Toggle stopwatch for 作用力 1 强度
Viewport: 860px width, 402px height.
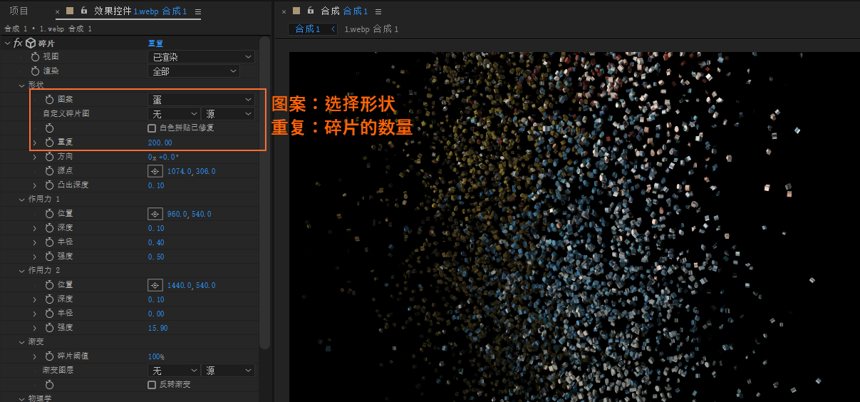click(49, 256)
